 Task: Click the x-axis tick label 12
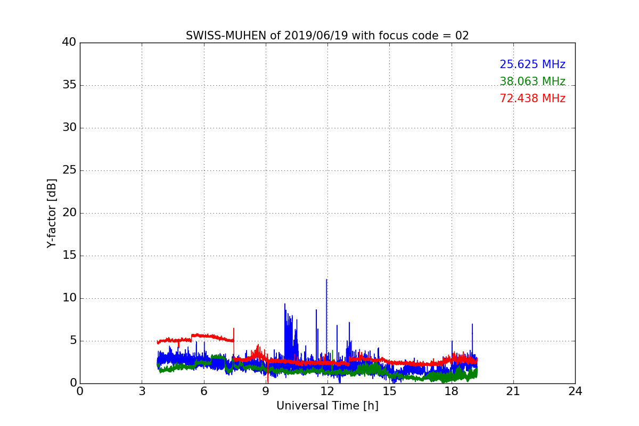point(327,391)
